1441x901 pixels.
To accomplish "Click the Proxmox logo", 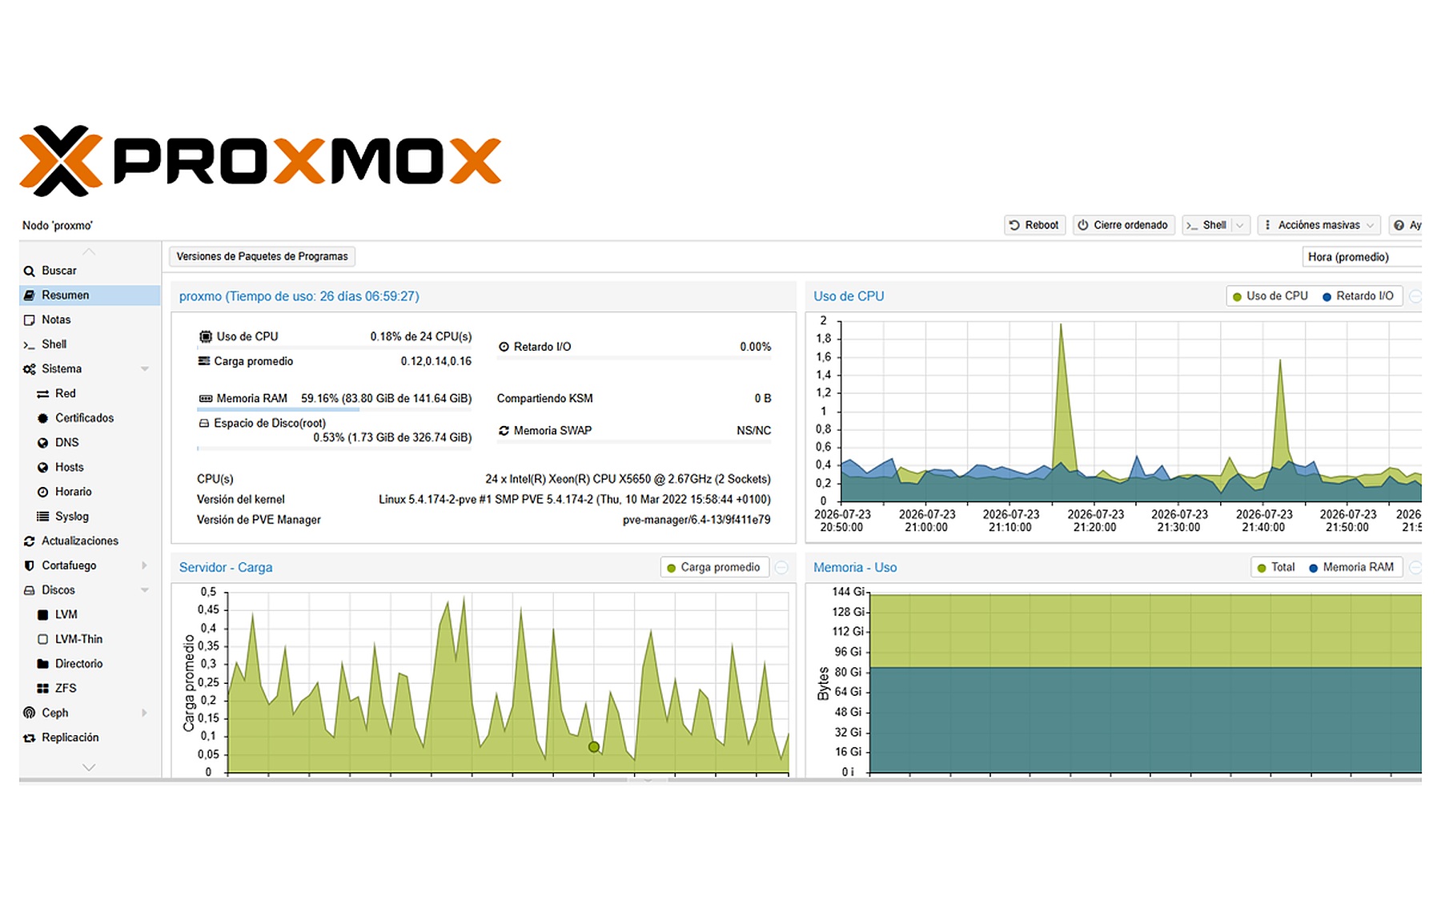I will (x=260, y=161).
